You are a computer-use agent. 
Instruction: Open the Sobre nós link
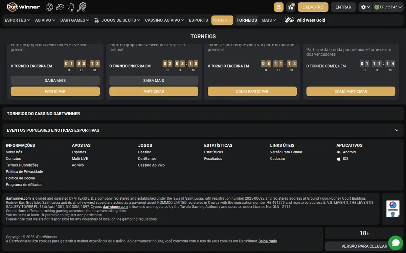coord(14,152)
